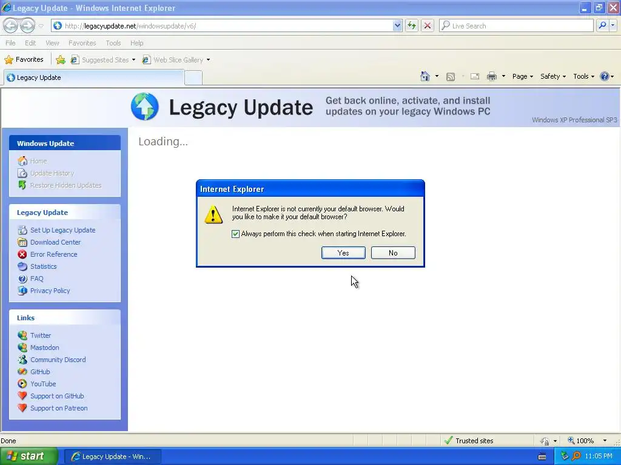The image size is (621, 465).
Task: Click the Home icon in command bar
Action: pos(425,76)
